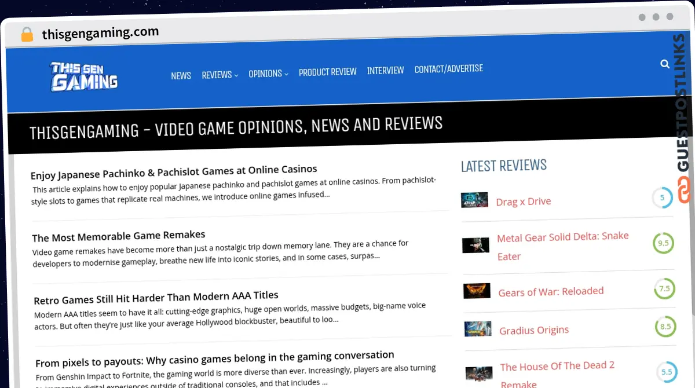Open Retro Games Still Hit Harder article
This screenshot has width=695, height=388.
[x=156, y=298]
